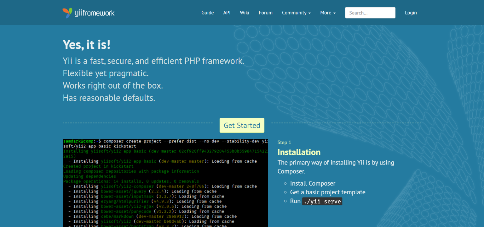This screenshot has width=484, height=227.
Task: Expand the More dropdown menu
Action: [x=328, y=13]
